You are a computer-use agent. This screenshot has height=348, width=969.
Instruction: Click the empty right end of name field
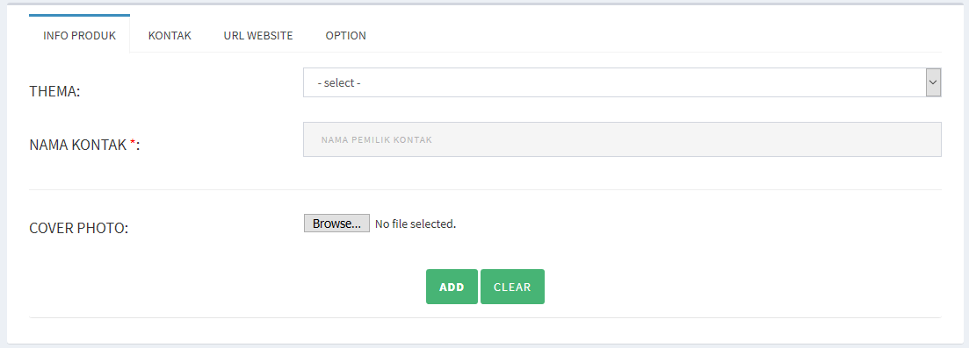[x=865, y=139]
